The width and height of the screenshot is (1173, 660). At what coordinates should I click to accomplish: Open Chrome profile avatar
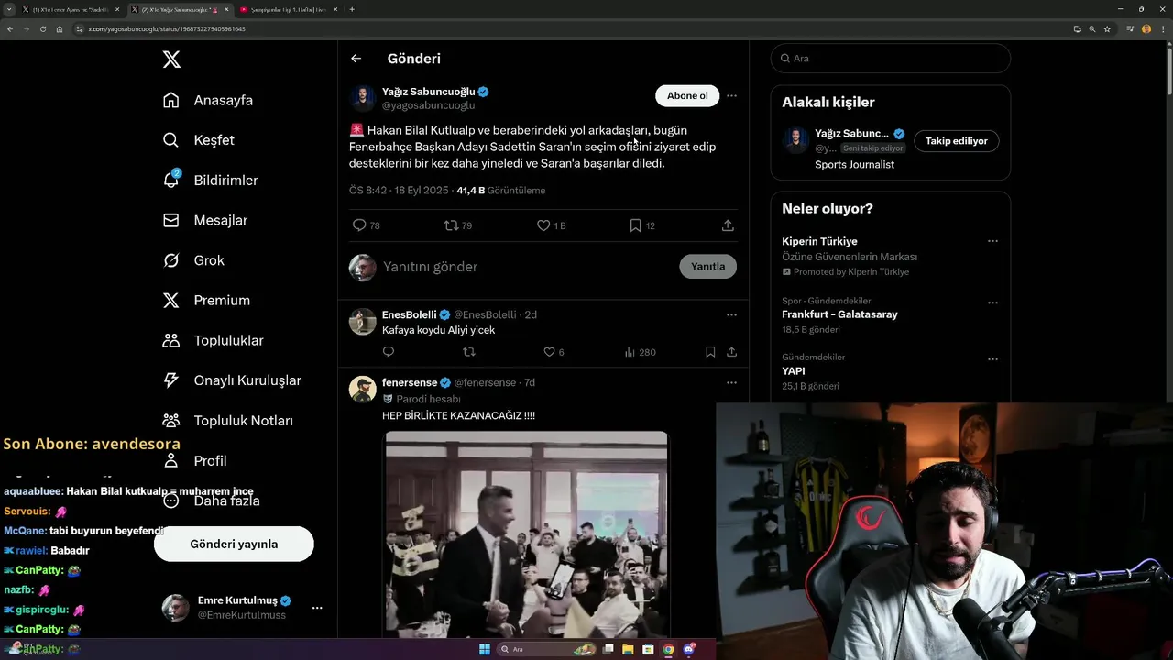pyautogui.click(x=1146, y=29)
